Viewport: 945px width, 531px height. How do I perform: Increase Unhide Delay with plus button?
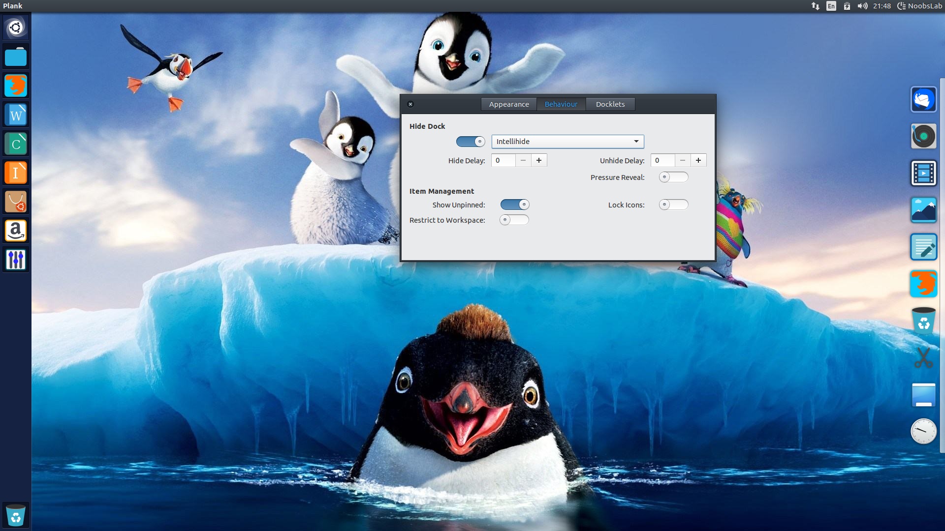[698, 160]
